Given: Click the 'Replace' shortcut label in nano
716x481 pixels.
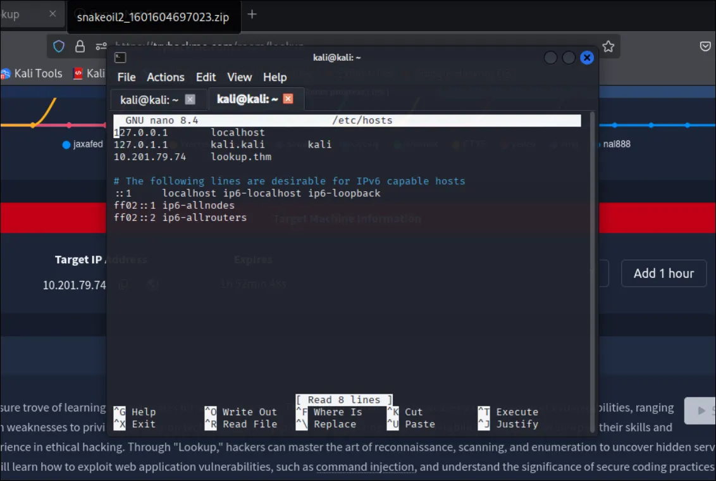Looking at the screenshot, I should coord(335,424).
